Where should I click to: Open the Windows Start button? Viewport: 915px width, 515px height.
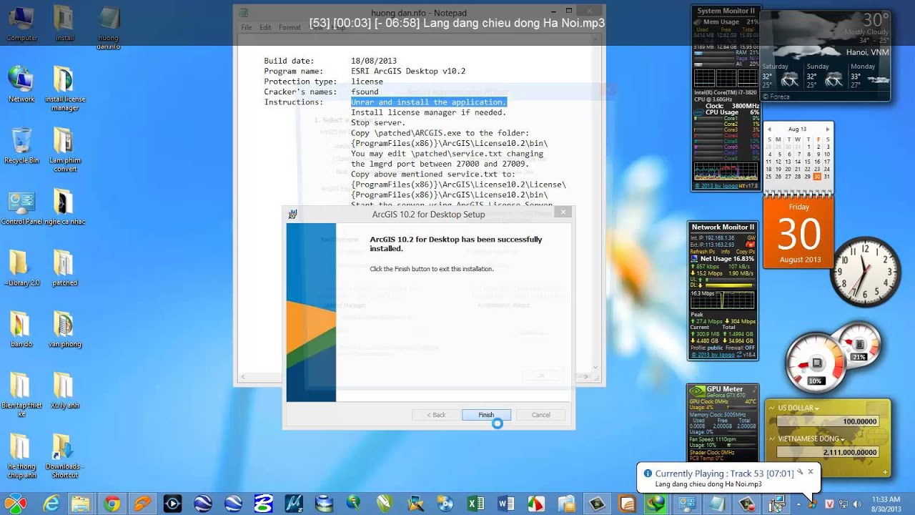coord(16,504)
